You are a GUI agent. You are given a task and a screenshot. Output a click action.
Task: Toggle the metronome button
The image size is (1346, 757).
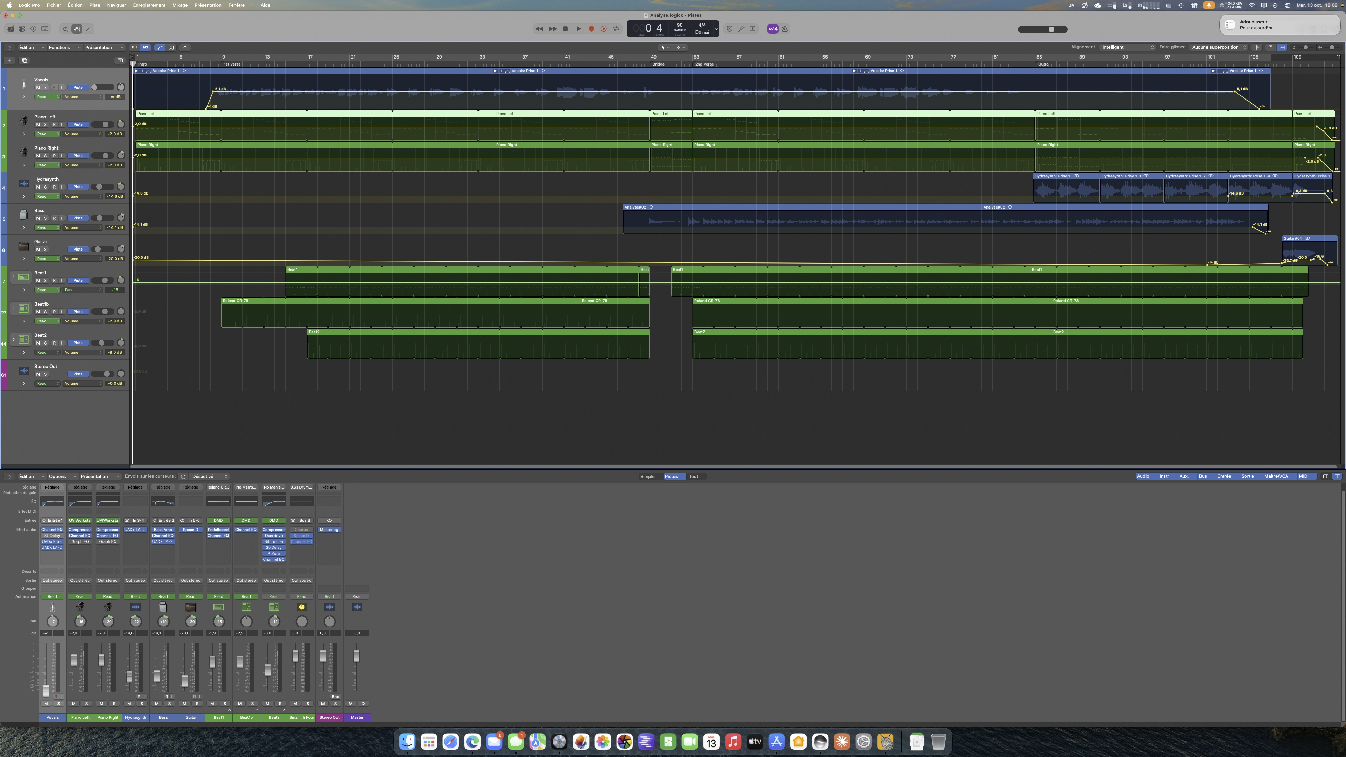coord(785,29)
